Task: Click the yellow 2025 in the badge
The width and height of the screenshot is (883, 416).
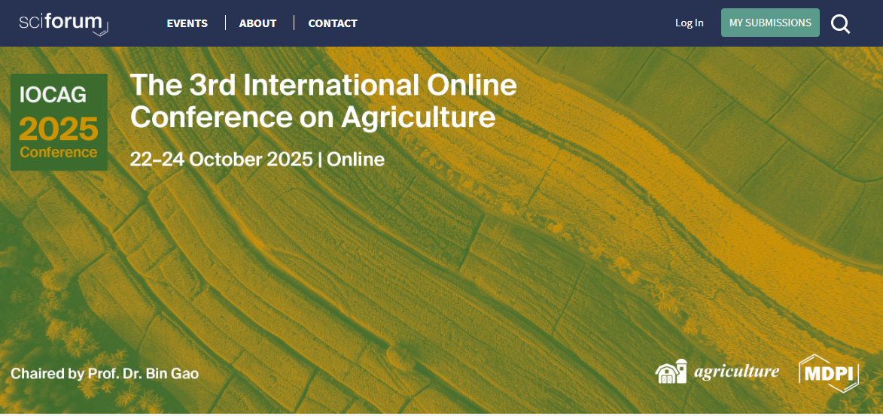Action: (59, 129)
